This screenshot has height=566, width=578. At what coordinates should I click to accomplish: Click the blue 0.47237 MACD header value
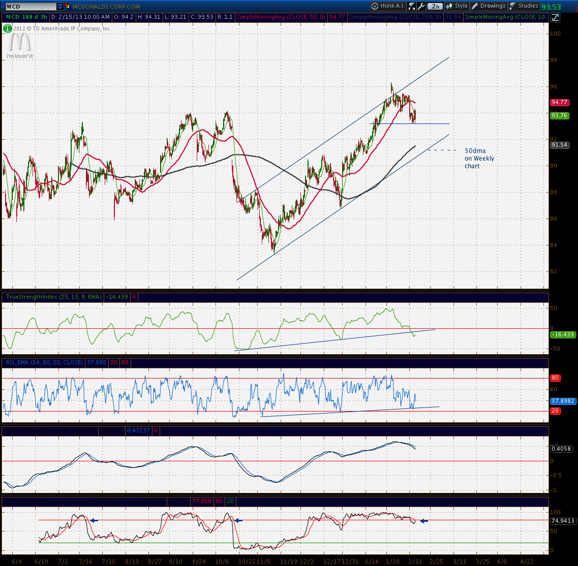pyautogui.click(x=139, y=430)
